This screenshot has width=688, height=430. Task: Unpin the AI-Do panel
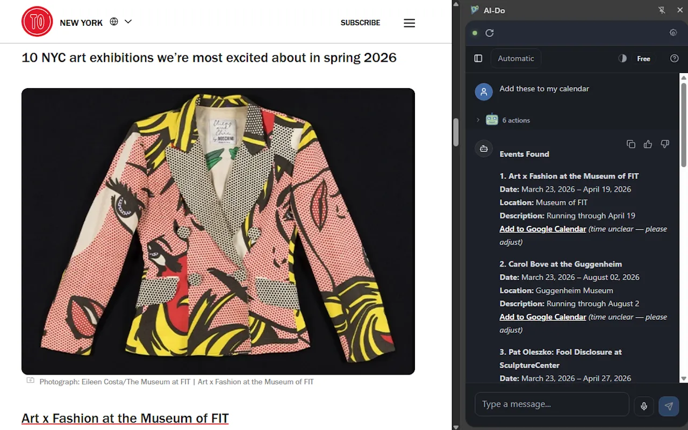point(662,10)
